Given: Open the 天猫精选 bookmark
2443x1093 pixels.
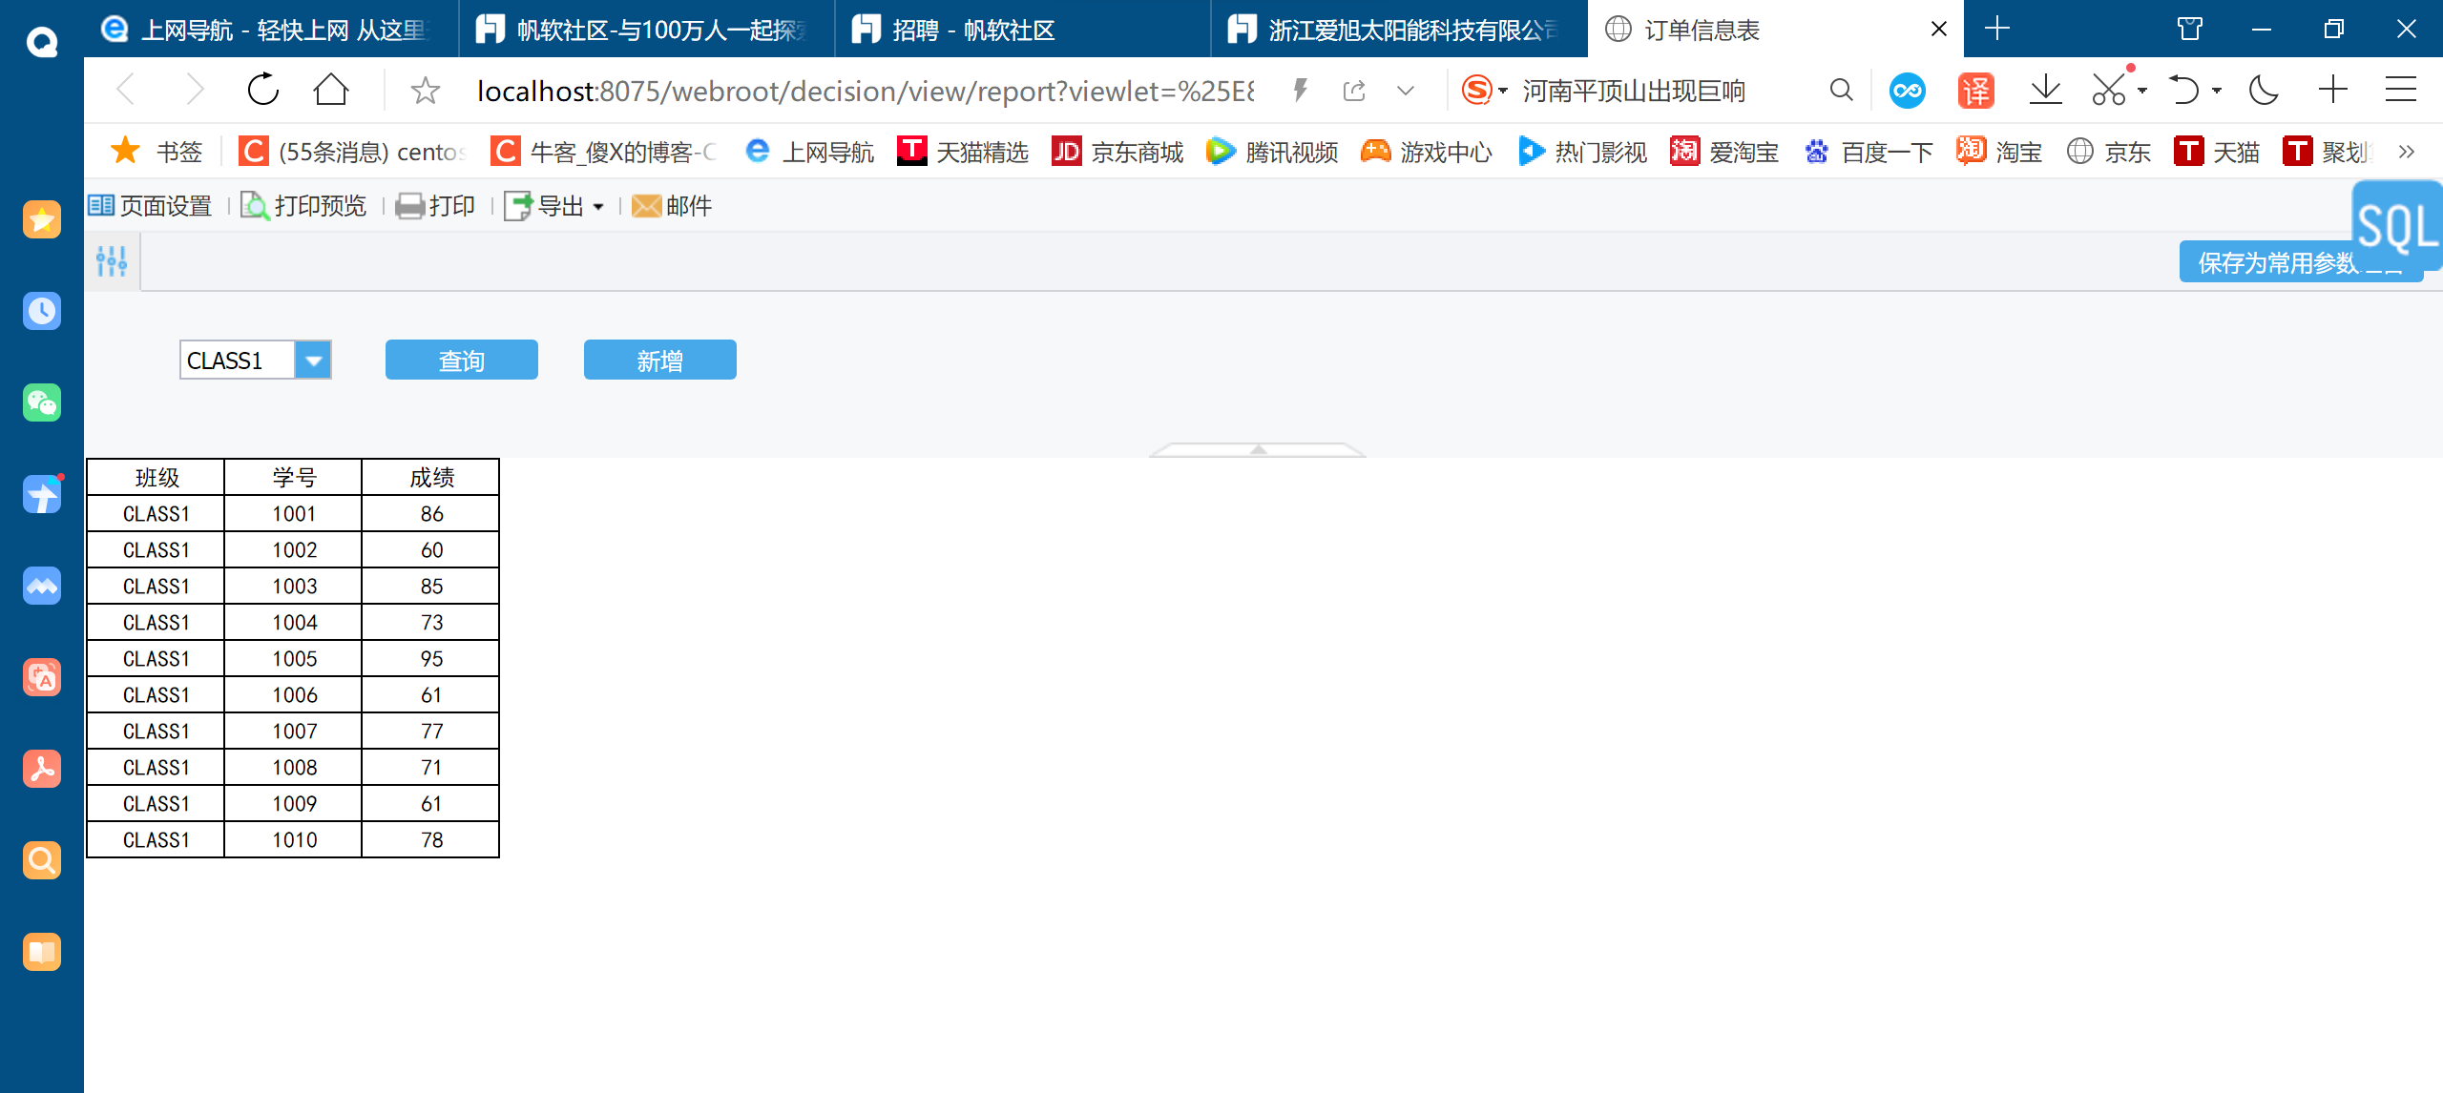Looking at the screenshot, I should pyautogui.click(x=963, y=152).
